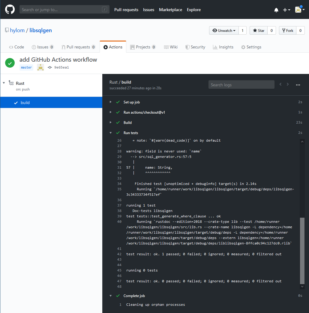Switch to the Projects tab
The height and width of the screenshot is (313, 309).
(x=143, y=47)
